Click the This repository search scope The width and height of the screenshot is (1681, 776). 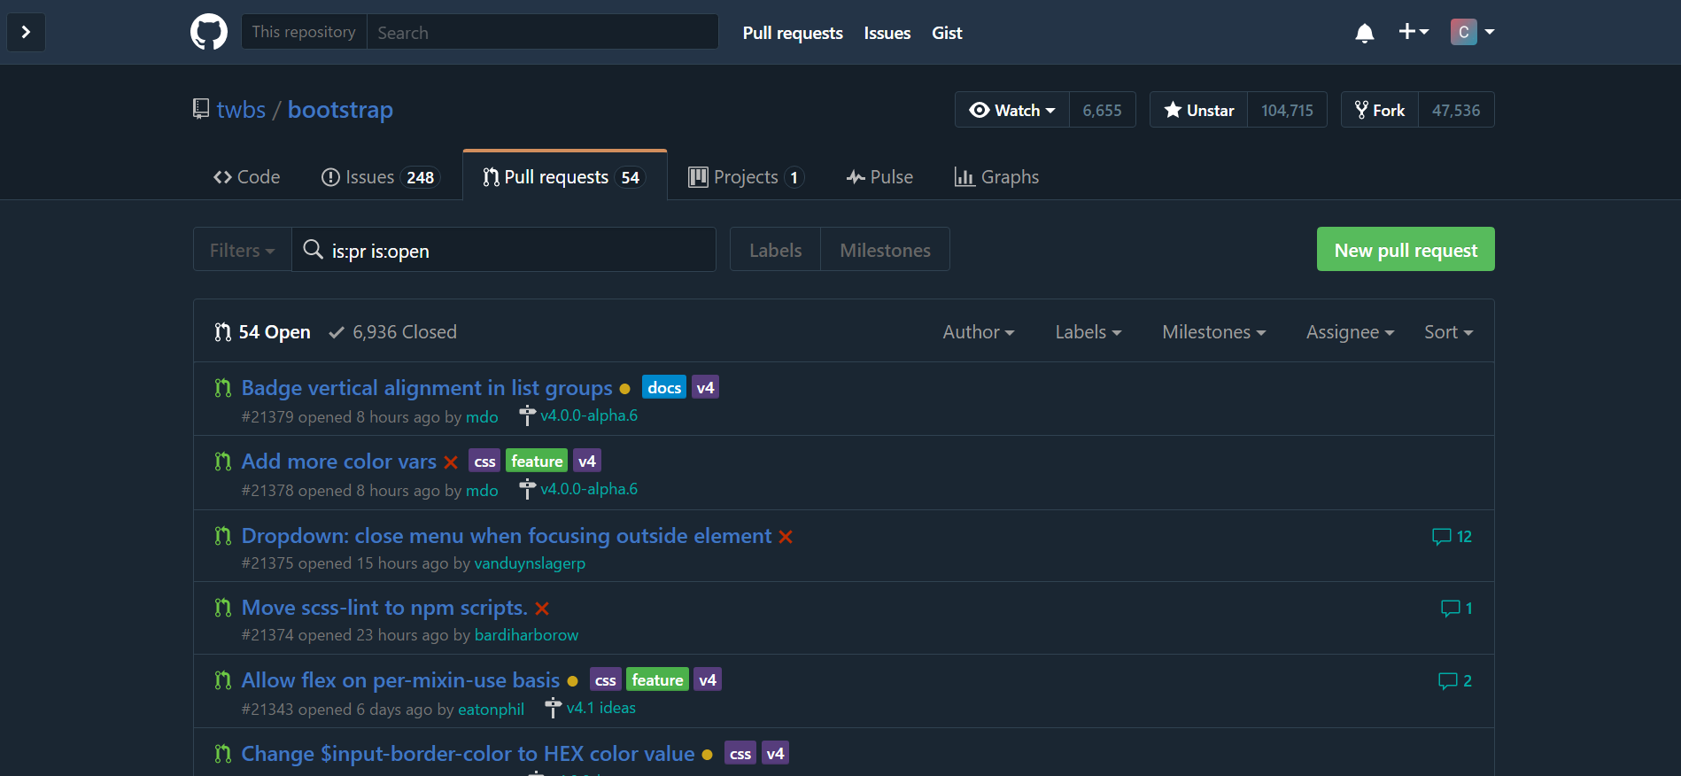304,32
